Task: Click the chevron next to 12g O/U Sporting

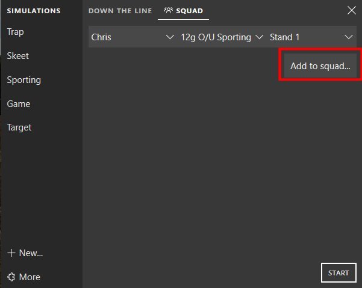Action: (x=260, y=37)
